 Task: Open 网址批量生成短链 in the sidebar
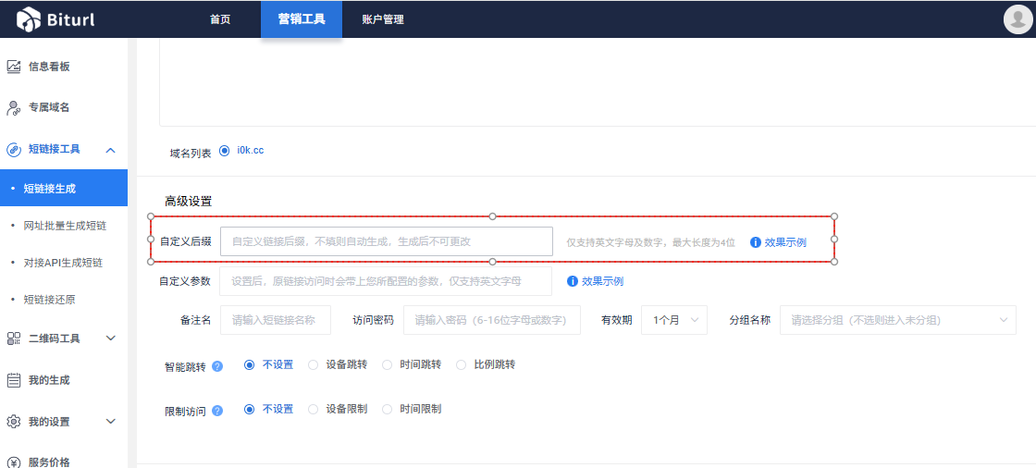[x=65, y=226]
